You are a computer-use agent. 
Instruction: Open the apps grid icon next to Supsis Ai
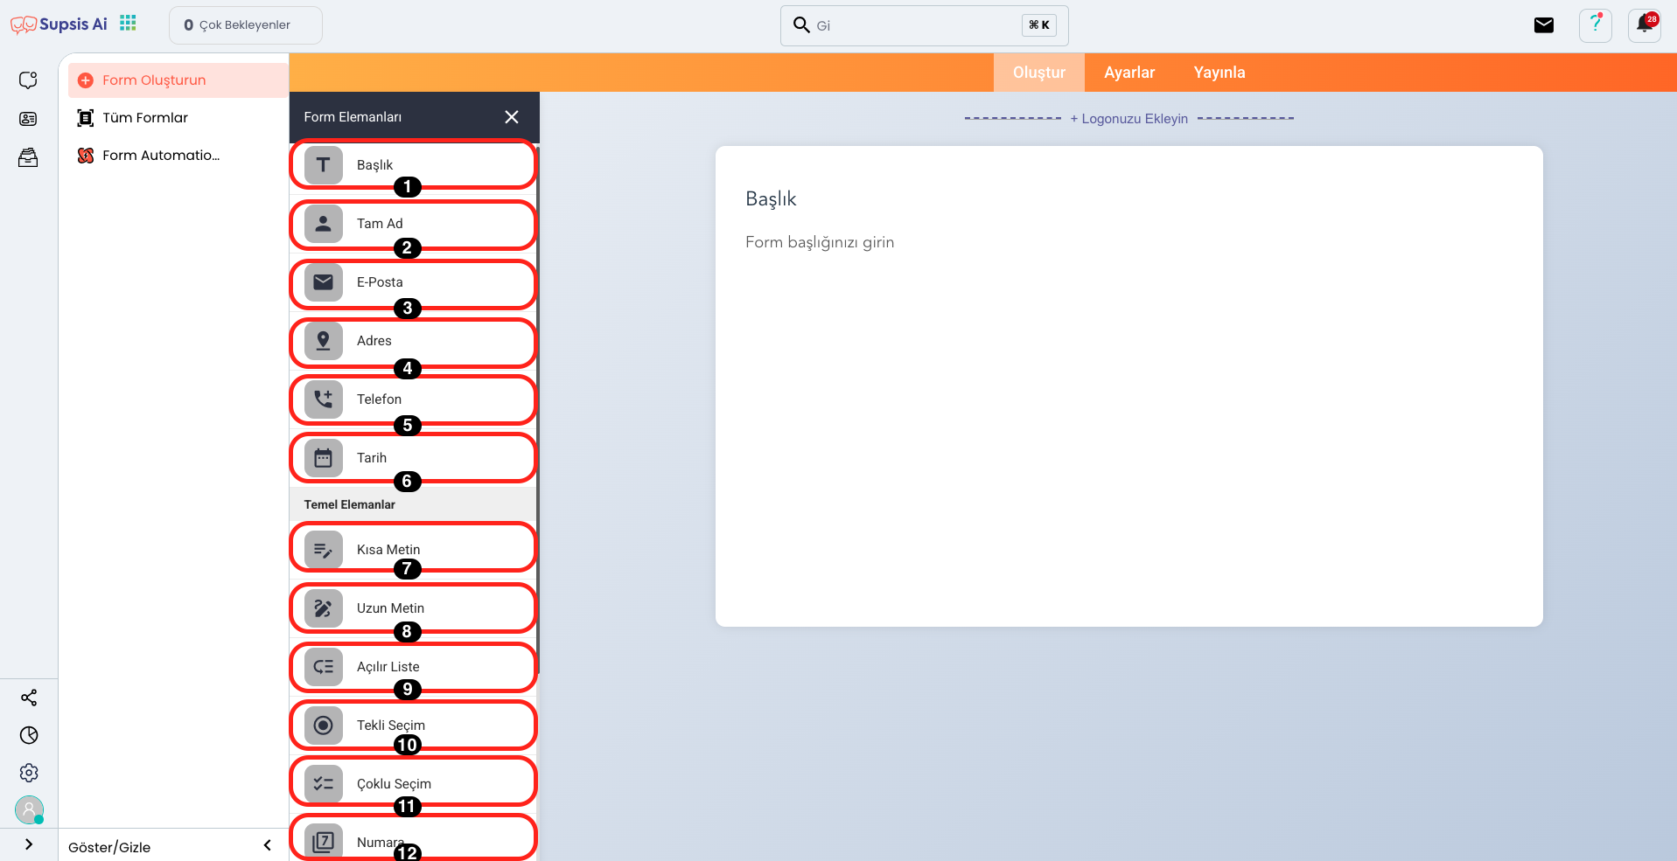pos(129,24)
